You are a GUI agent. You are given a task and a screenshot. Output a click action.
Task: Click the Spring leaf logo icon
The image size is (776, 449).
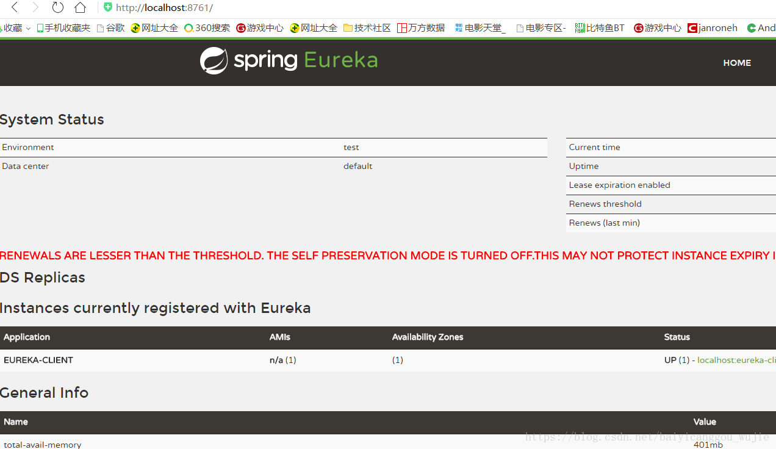214,60
